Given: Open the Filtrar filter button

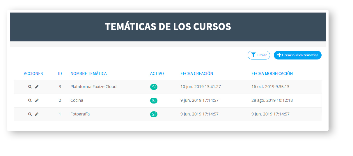Looking at the screenshot, I should [259, 55].
